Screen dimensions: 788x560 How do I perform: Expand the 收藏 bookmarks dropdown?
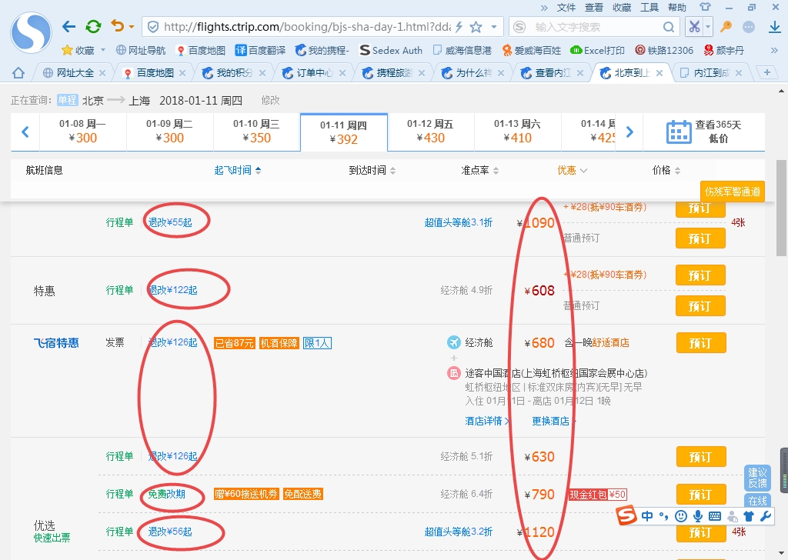click(103, 50)
